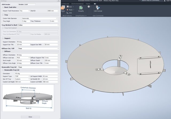Select the Axis work feature tool
This screenshot has height=119, width=171.
click(x=69, y=7)
